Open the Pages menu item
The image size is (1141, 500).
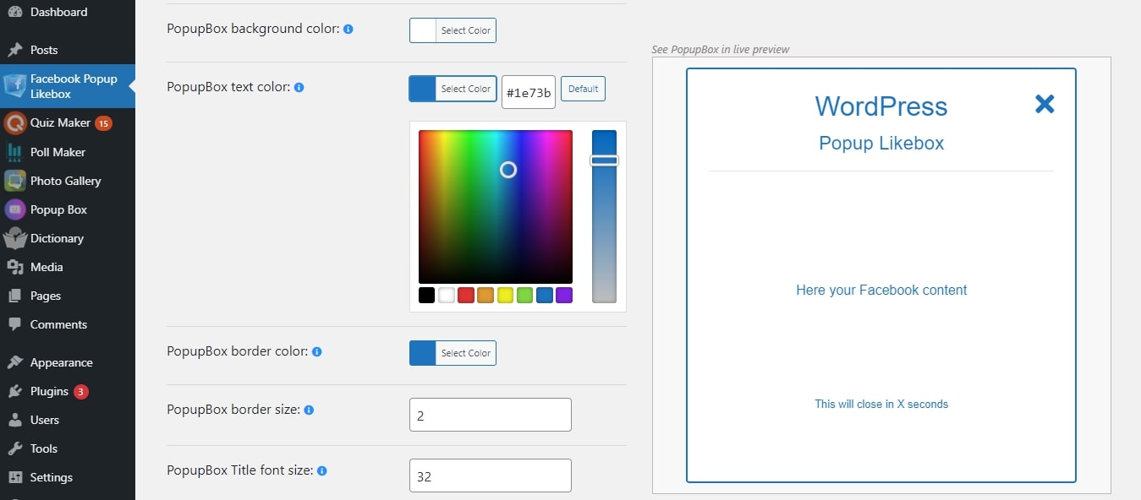(68, 296)
